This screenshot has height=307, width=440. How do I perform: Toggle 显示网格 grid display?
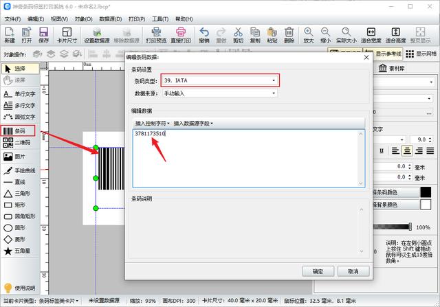pos(421,54)
